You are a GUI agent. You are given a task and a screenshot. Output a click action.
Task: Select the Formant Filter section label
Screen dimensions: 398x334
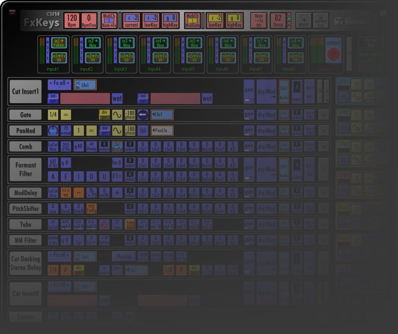tap(26, 170)
